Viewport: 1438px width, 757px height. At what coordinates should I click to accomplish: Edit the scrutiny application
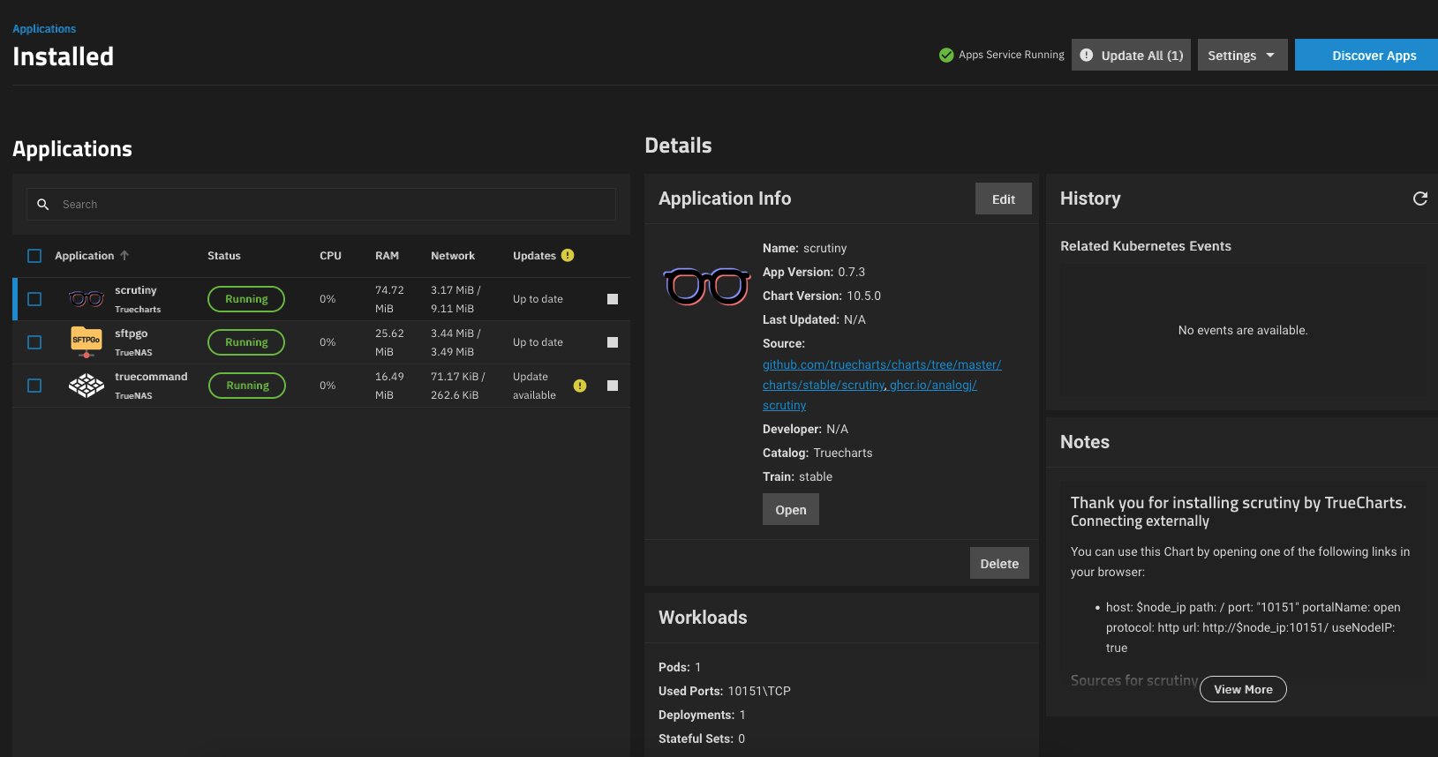[1004, 199]
